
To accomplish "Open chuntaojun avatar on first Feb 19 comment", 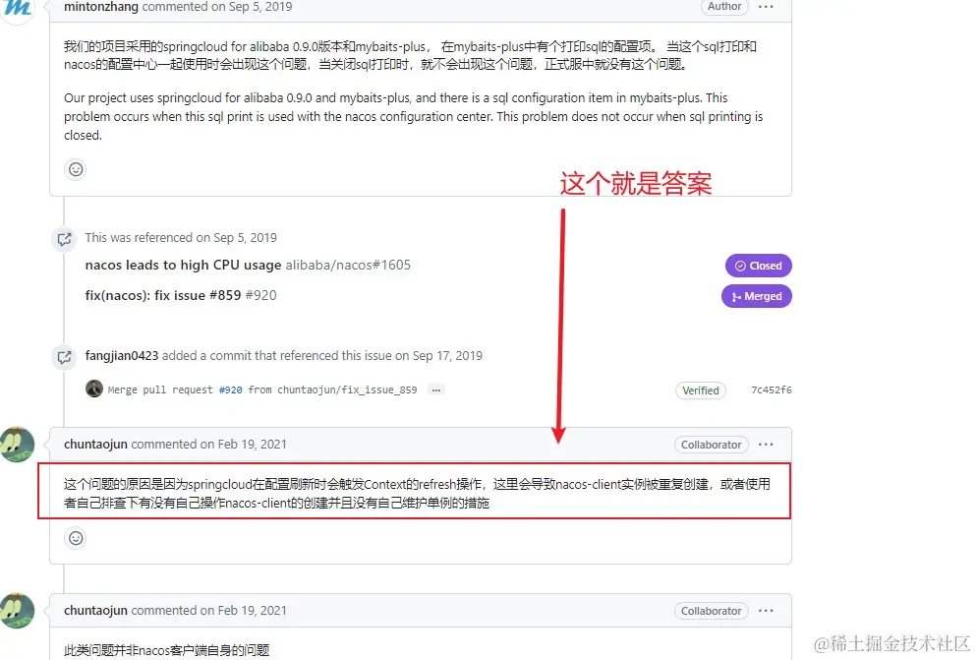I will [x=18, y=445].
